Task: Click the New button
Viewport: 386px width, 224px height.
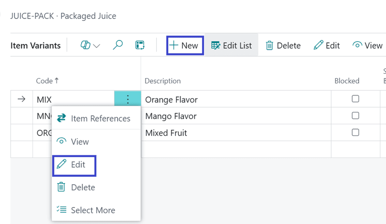Action: pos(184,45)
